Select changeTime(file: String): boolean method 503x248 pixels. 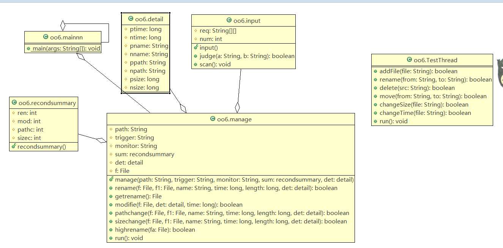pos(425,113)
